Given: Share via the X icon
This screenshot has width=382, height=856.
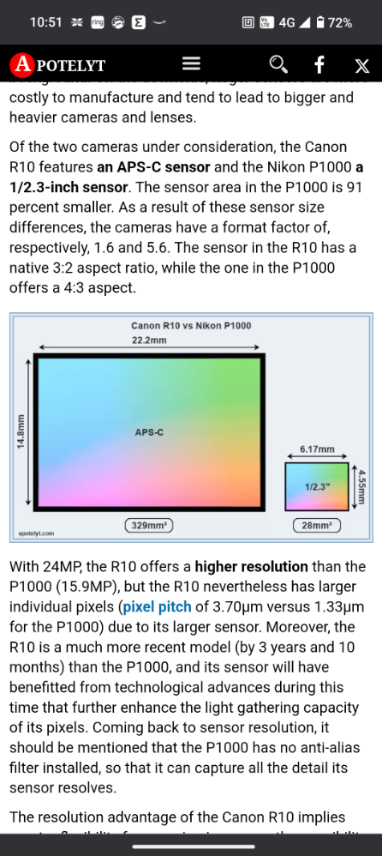Looking at the screenshot, I should (x=361, y=66).
